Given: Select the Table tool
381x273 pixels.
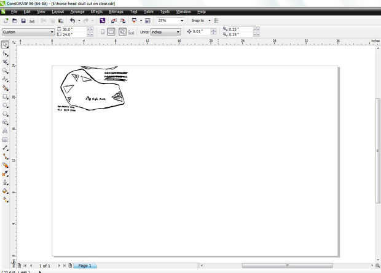Looking at the screenshot, I should tap(5, 139).
